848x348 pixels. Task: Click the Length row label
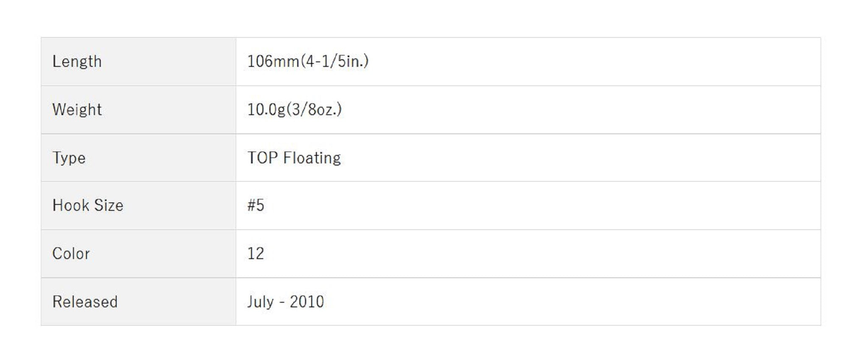77,61
